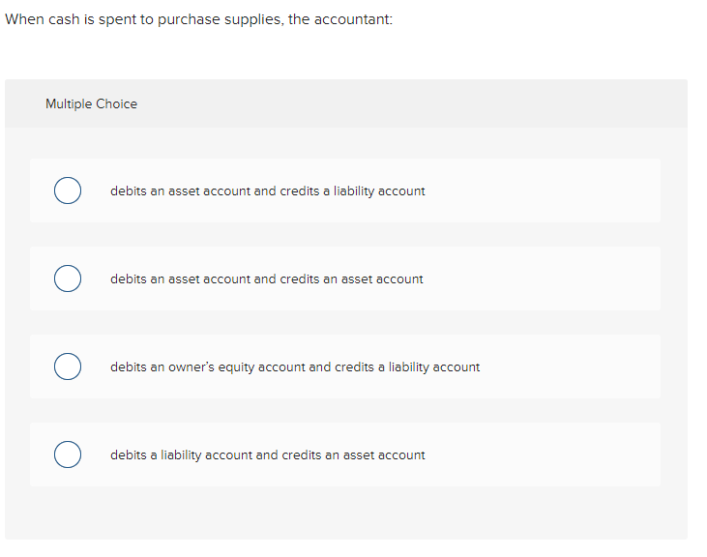Click the 'Multiple Choice' heading label

(x=91, y=103)
